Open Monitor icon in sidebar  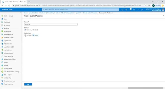(x=2, y=62)
